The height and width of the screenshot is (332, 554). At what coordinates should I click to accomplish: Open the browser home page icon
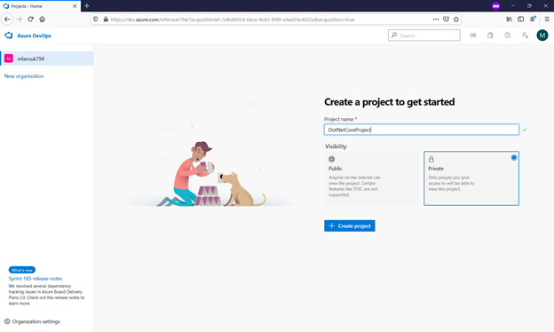tap(42, 19)
